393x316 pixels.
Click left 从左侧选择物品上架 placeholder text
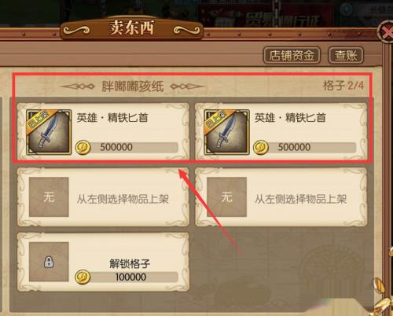pyautogui.click(x=123, y=200)
